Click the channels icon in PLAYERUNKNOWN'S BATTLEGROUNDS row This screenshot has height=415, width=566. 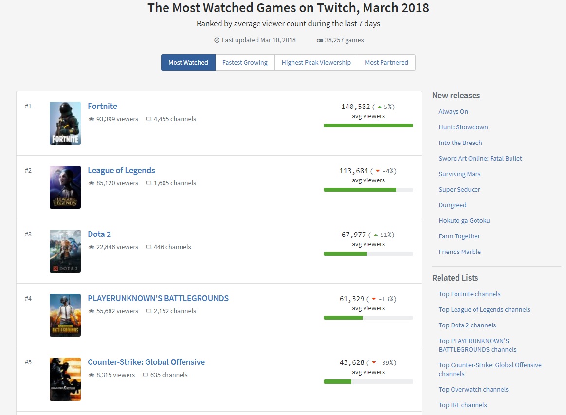(149, 311)
